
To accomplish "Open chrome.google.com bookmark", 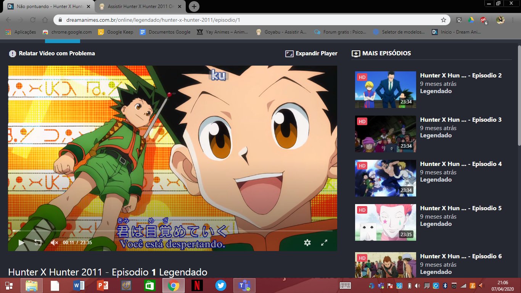I will tap(67, 32).
